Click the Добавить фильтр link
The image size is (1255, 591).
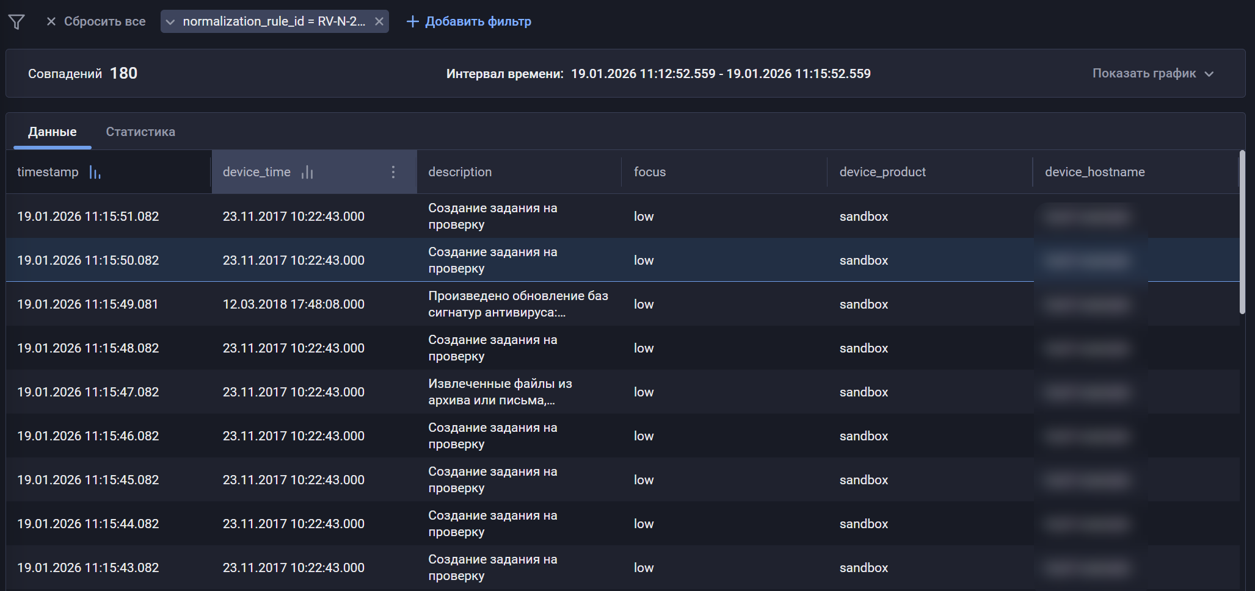point(478,21)
